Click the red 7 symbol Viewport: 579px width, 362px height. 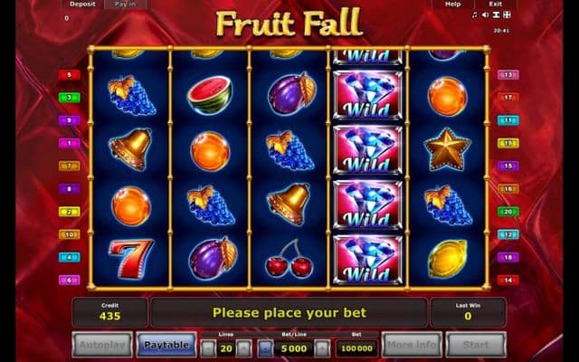point(131,258)
